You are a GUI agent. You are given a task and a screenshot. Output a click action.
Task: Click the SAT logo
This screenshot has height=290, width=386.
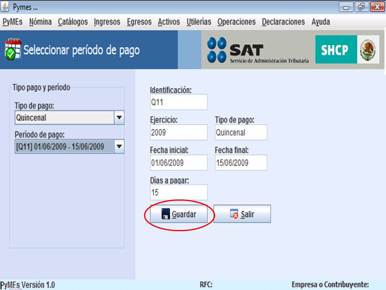pyautogui.click(x=258, y=50)
